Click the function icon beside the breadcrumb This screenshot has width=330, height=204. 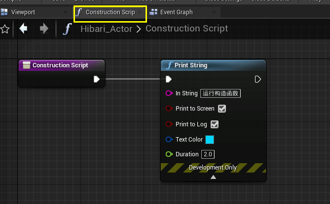[x=68, y=29]
